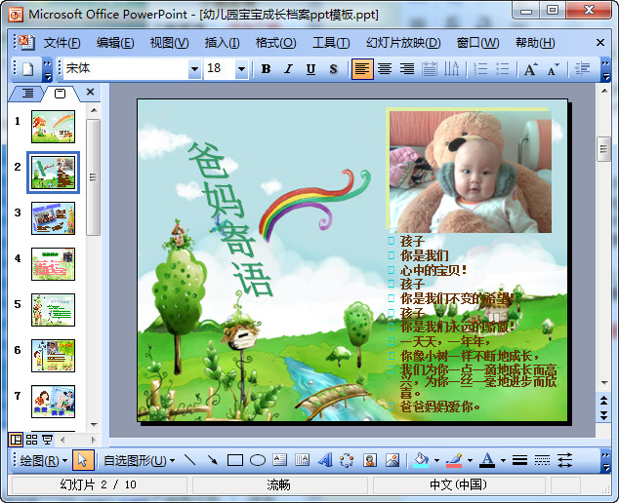Click the New document icon
The height and width of the screenshot is (503, 619).
point(28,69)
